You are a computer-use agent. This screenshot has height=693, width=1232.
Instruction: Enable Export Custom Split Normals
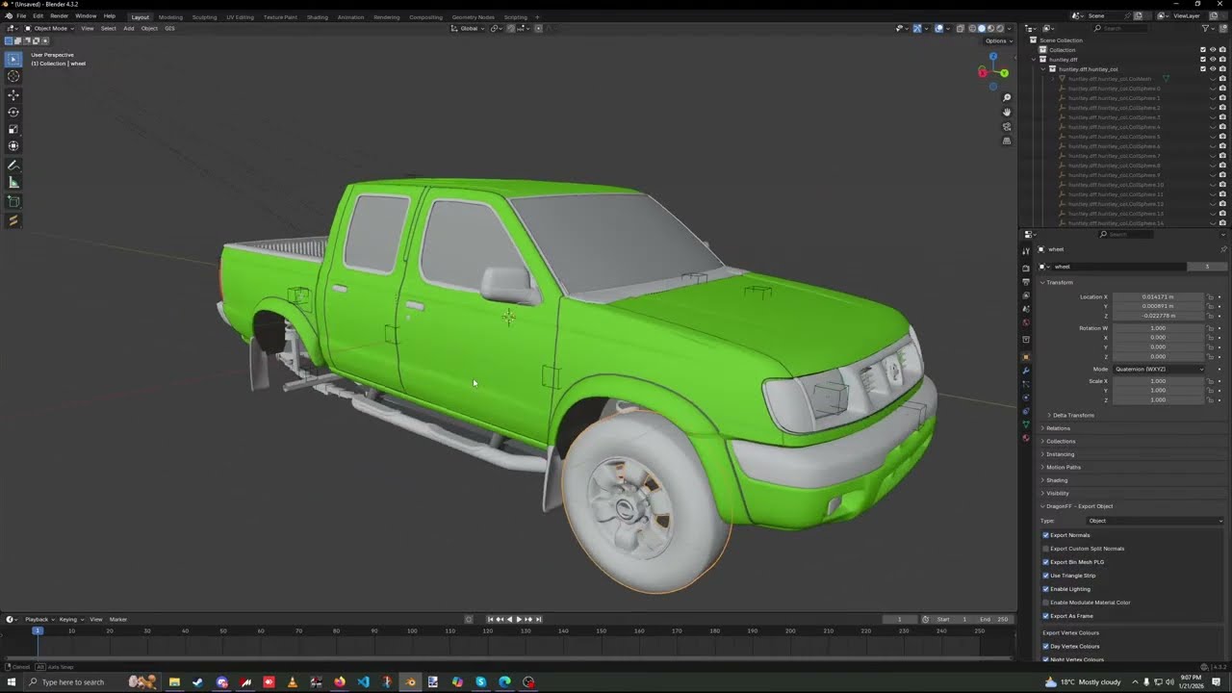click(1046, 549)
